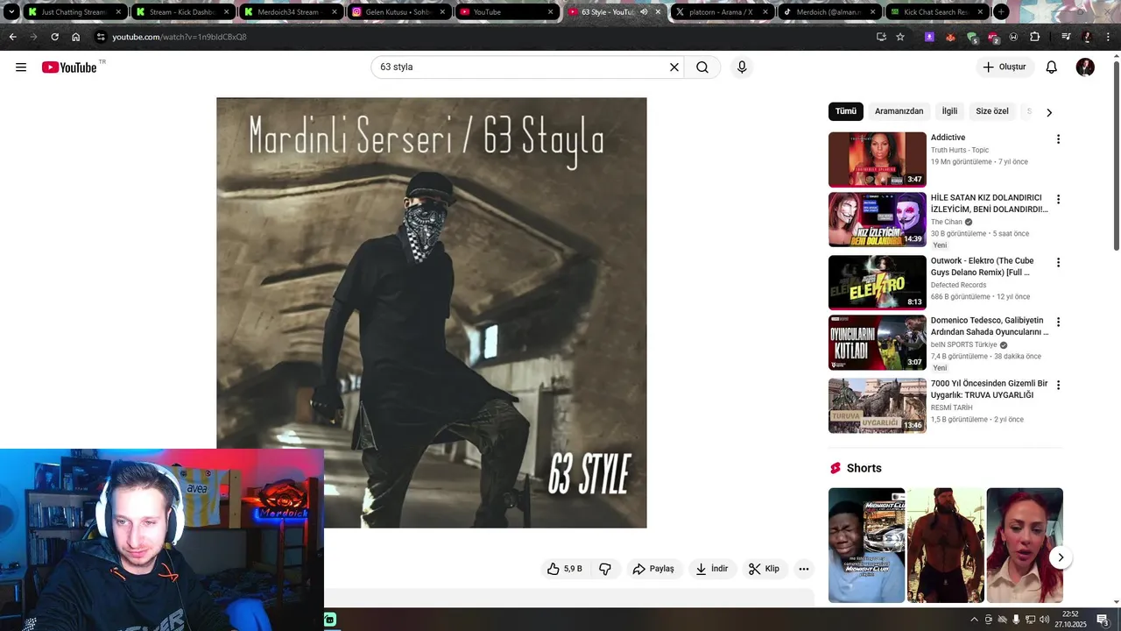Open browser profile avatar in toolbar

click(1087, 37)
